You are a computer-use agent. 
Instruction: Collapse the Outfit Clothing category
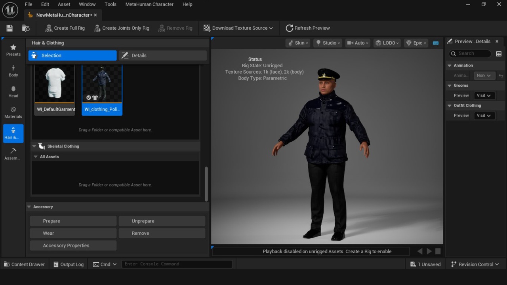coord(450,106)
